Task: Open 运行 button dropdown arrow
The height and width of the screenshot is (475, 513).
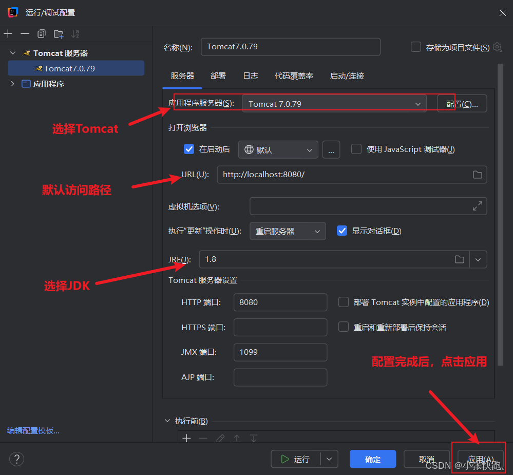Action: coord(329,459)
